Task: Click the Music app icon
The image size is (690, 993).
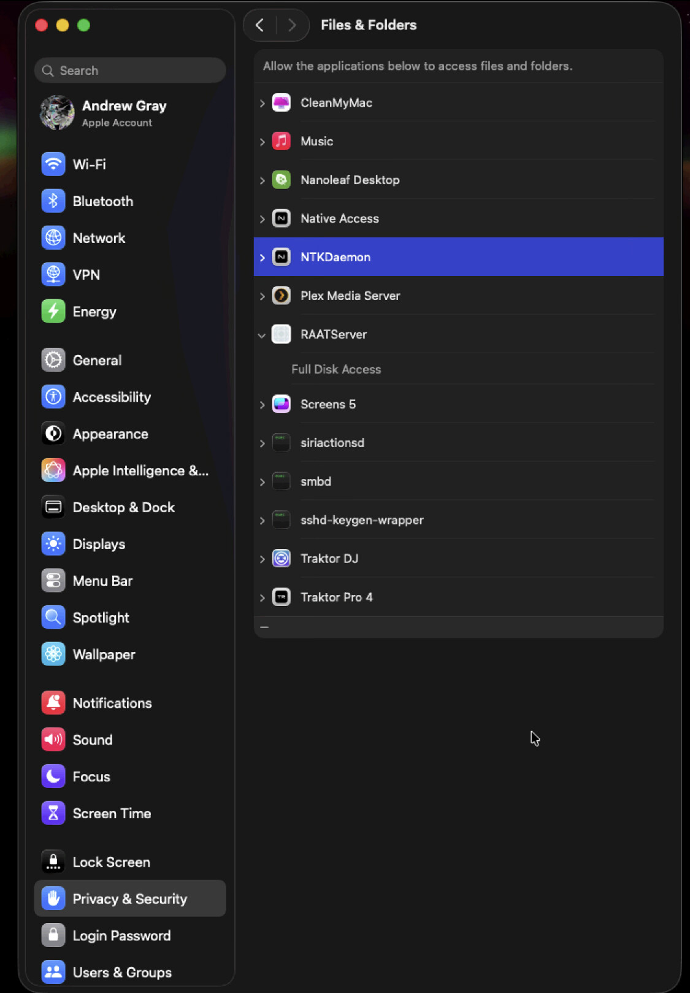Action: pos(281,142)
